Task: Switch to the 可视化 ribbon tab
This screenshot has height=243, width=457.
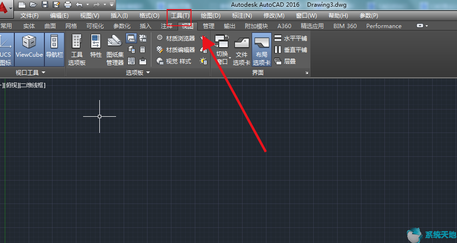Action: point(95,26)
